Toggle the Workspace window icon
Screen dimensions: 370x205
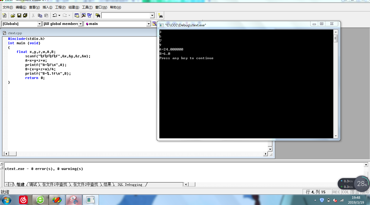tap(77, 15)
